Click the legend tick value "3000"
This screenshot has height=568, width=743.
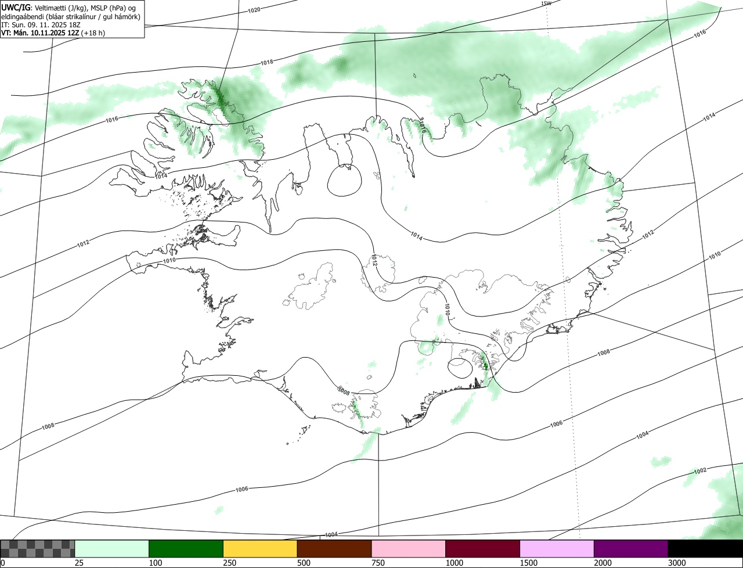pyautogui.click(x=676, y=563)
